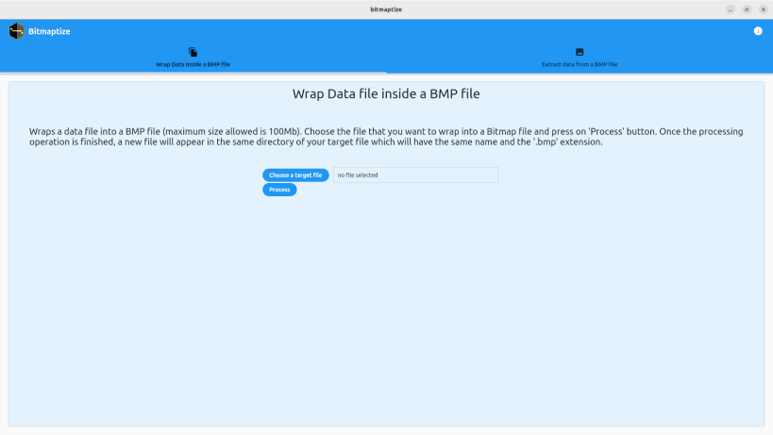Click 'Wrap Data file inside a BMP file' heading
Image resolution: width=773 pixels, height=435 pixels.
pyautogui.click(x=386, y=93)
